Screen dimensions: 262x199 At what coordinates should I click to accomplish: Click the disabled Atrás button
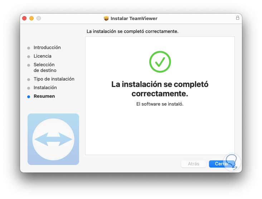tap(193, 164)
